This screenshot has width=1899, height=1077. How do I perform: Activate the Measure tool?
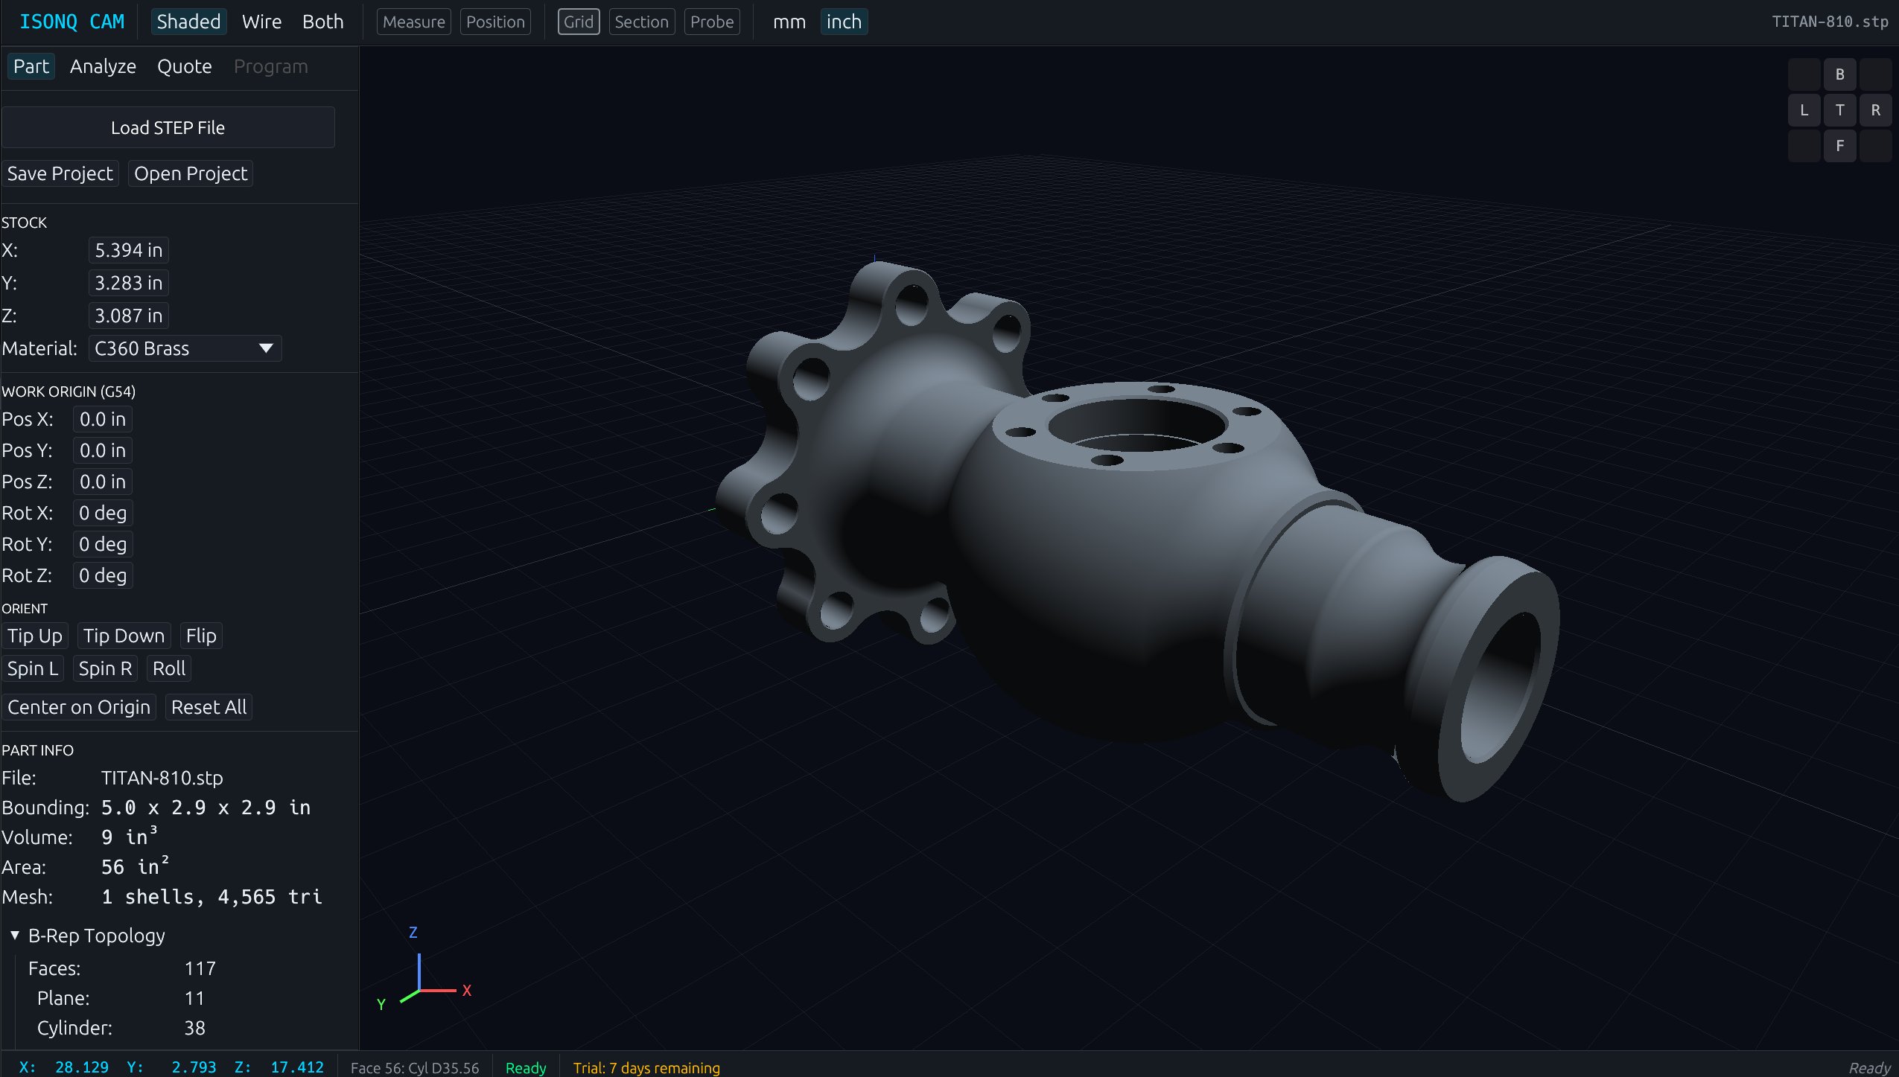click(x=414, y=22)
